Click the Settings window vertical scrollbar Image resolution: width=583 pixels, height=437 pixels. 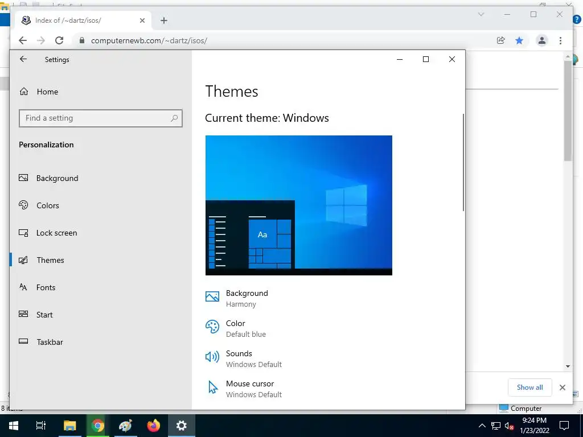pyautogui.click(x=463, y=162)
